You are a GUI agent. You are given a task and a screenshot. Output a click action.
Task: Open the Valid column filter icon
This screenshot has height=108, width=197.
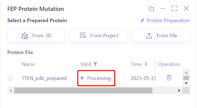tap(95, 64)
